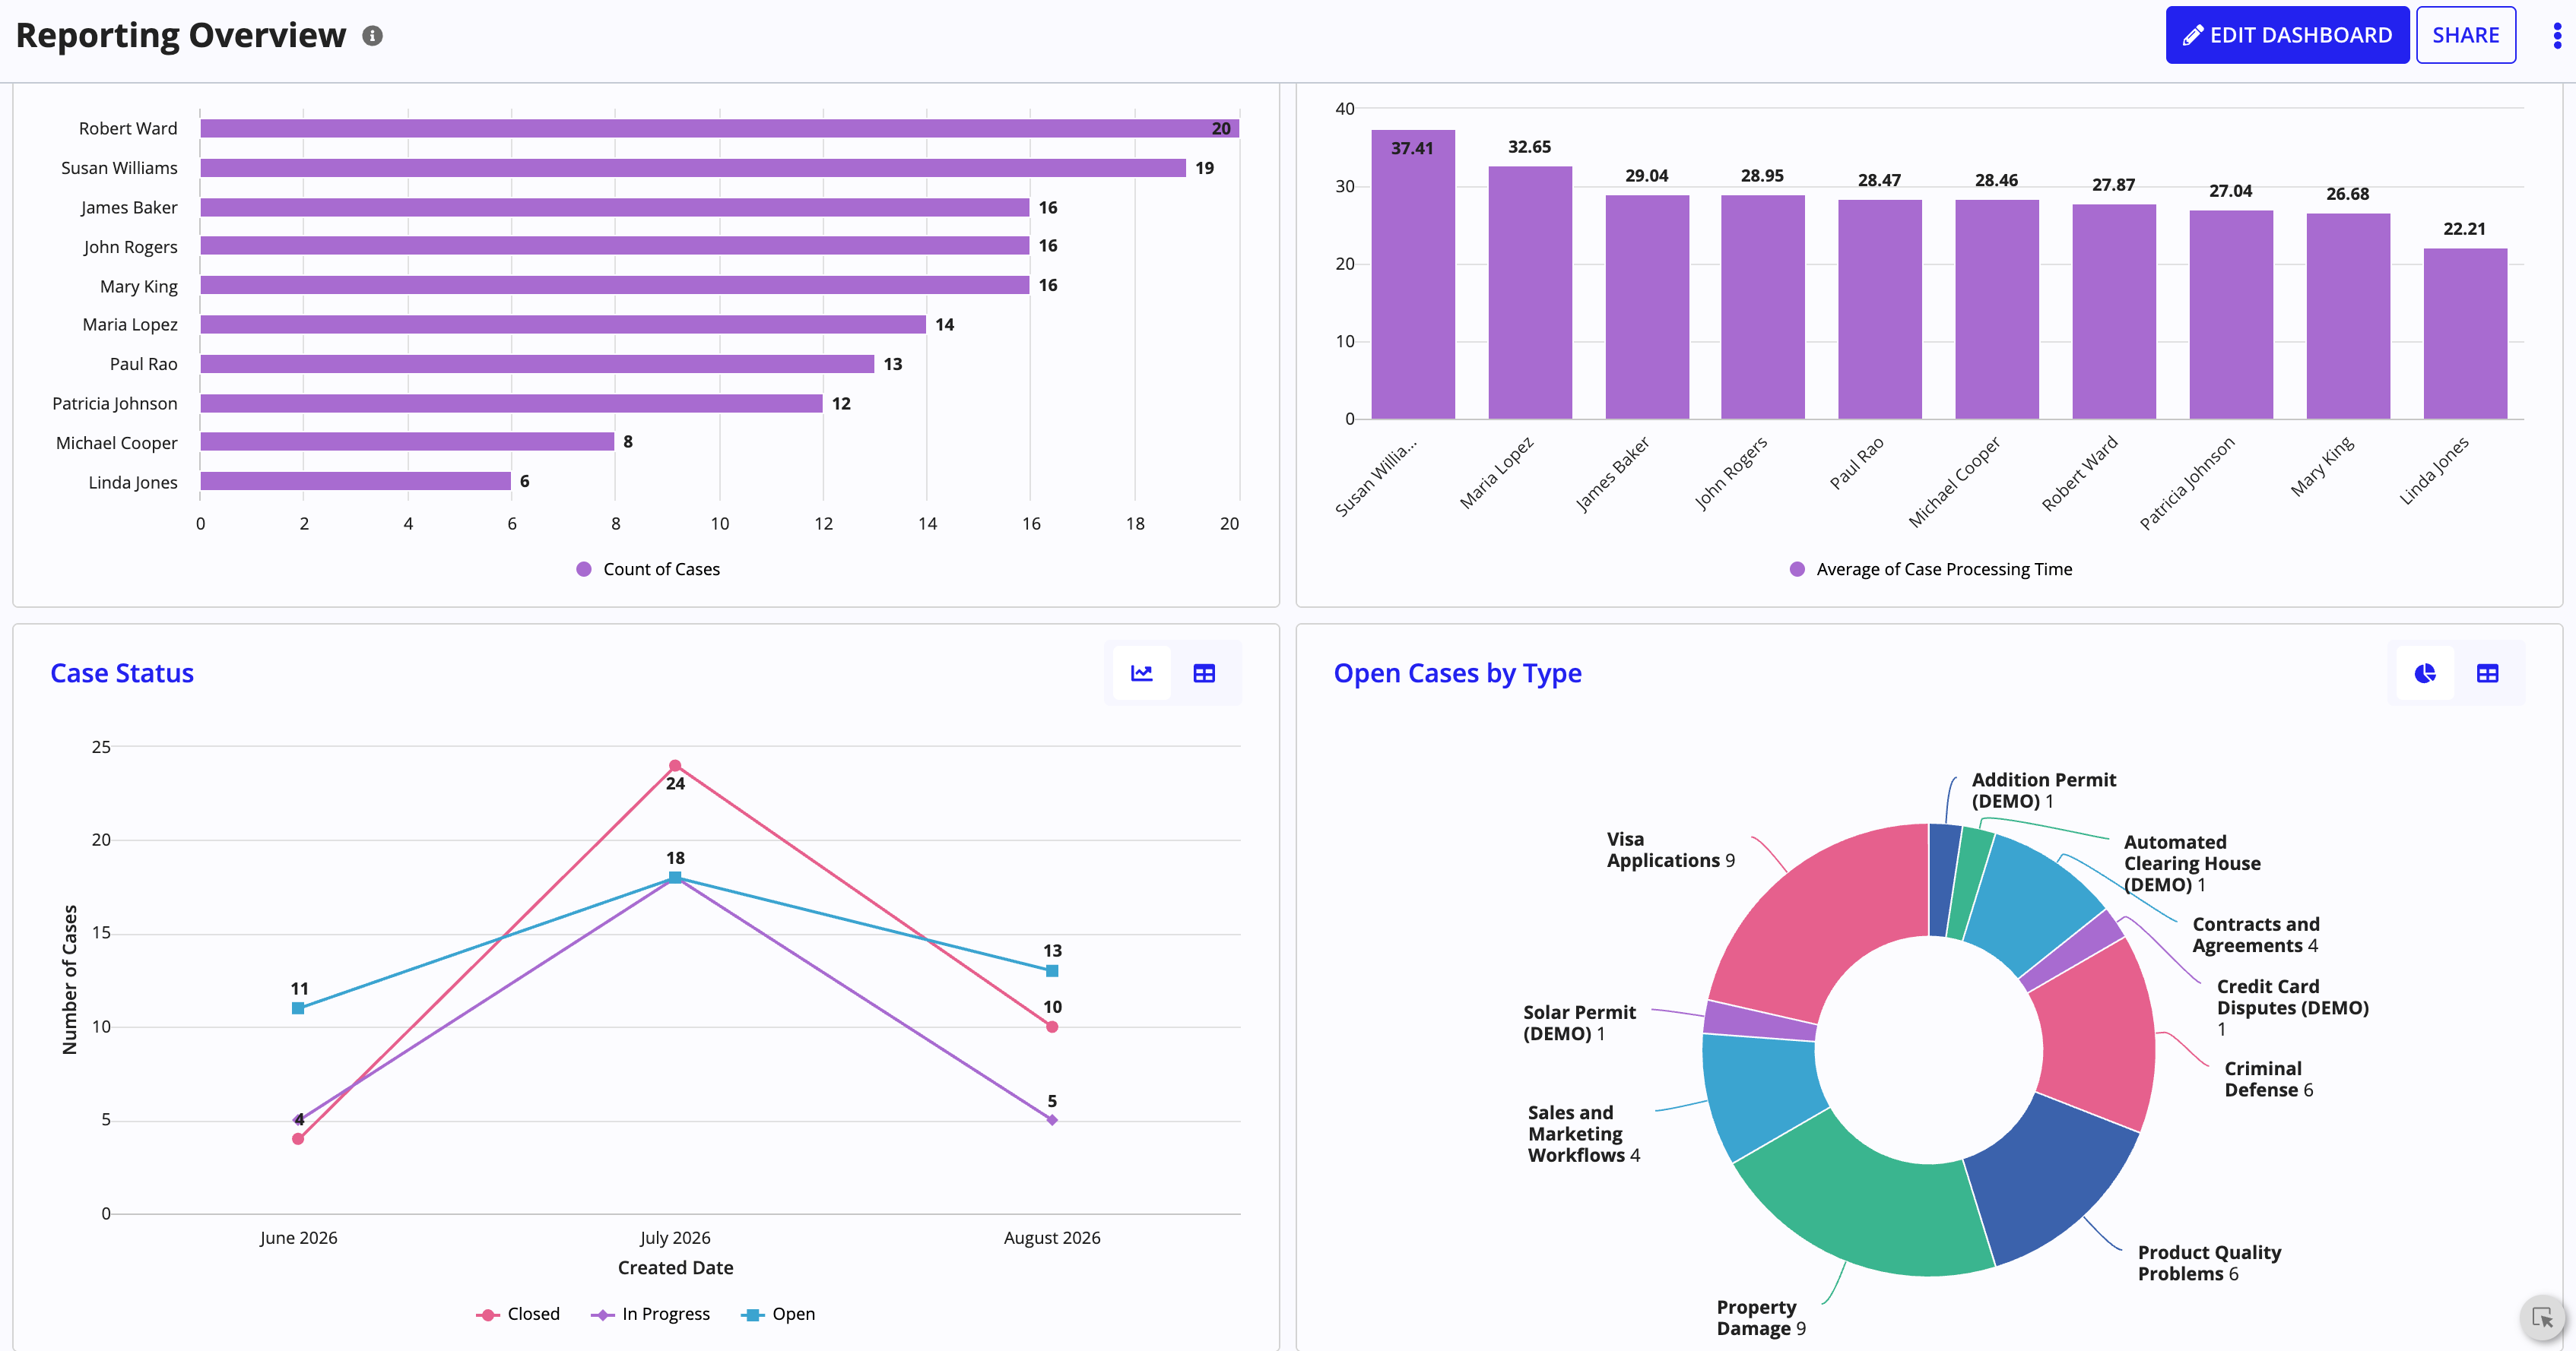2576x1351 pixels.
Task: Click the Solar Permit (DEMO) label
Action: click(1579, 1024)
